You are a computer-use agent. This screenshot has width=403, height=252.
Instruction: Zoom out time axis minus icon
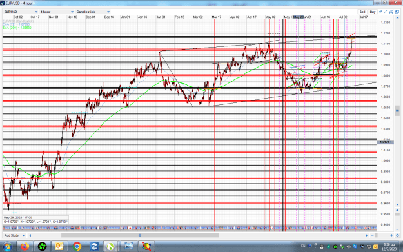point(373,235)
